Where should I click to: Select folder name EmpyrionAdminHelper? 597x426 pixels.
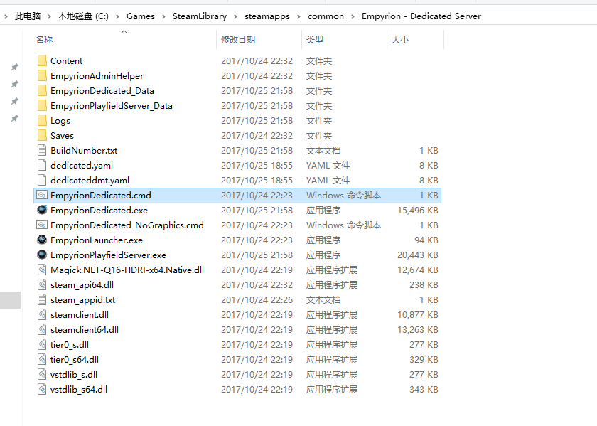click(97, 76)
